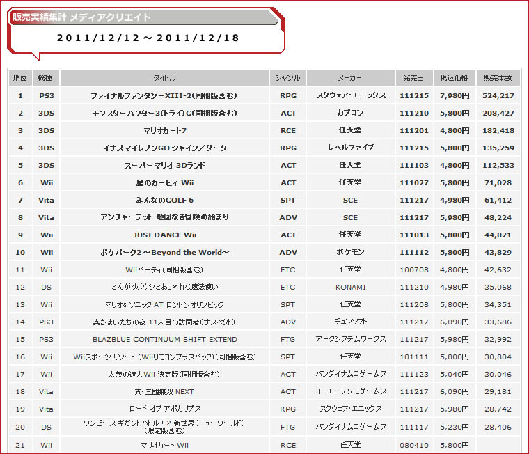This screenshot has width=529, height=454.
Task: Click the 135,259 sales figure
Action: tap(498, 148)
